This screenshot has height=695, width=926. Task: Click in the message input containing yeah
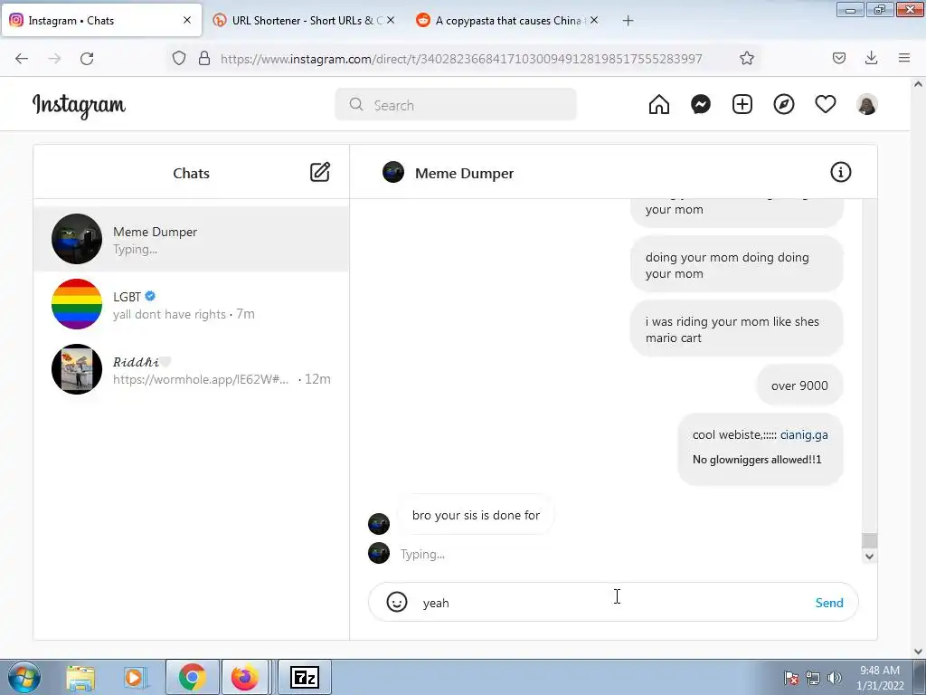point(611,603)
